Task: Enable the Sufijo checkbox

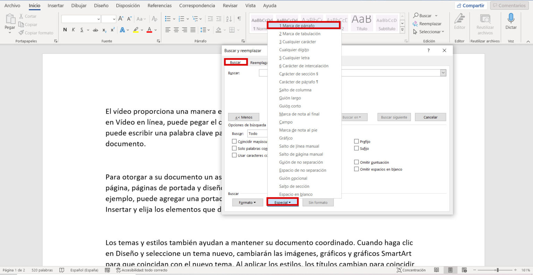Action: pyautogui.click(x=356, y=148)
